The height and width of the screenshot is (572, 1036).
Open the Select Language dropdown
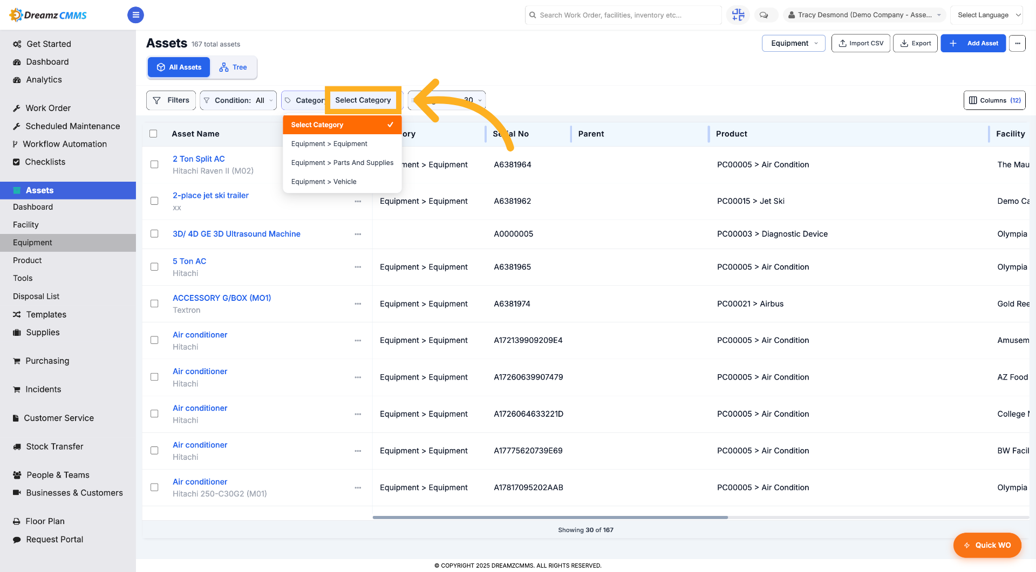coord(986,15)
